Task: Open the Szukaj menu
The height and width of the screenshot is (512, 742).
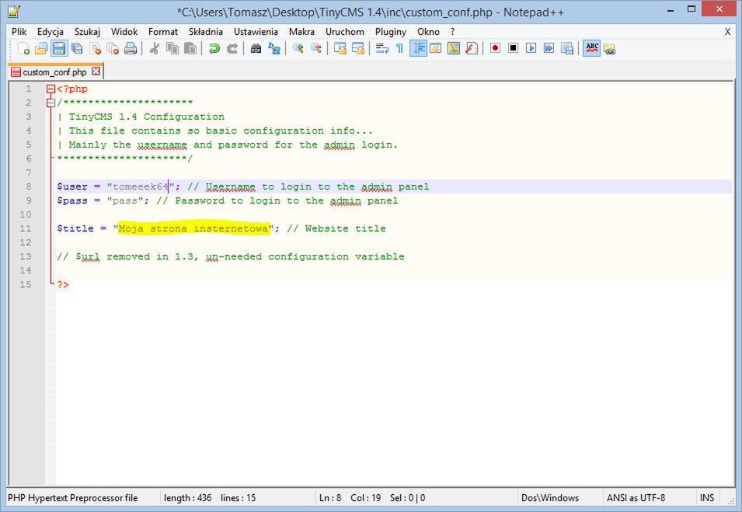Action: (88, 32)
